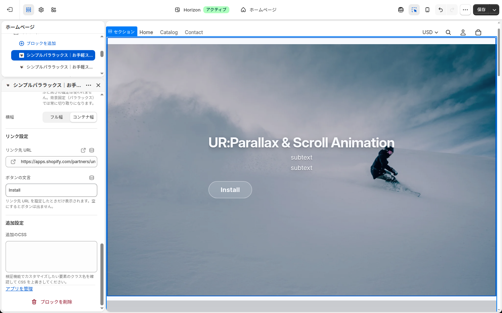
Task: Open the USD currency dropdown
Action: [x=430, y=32]
